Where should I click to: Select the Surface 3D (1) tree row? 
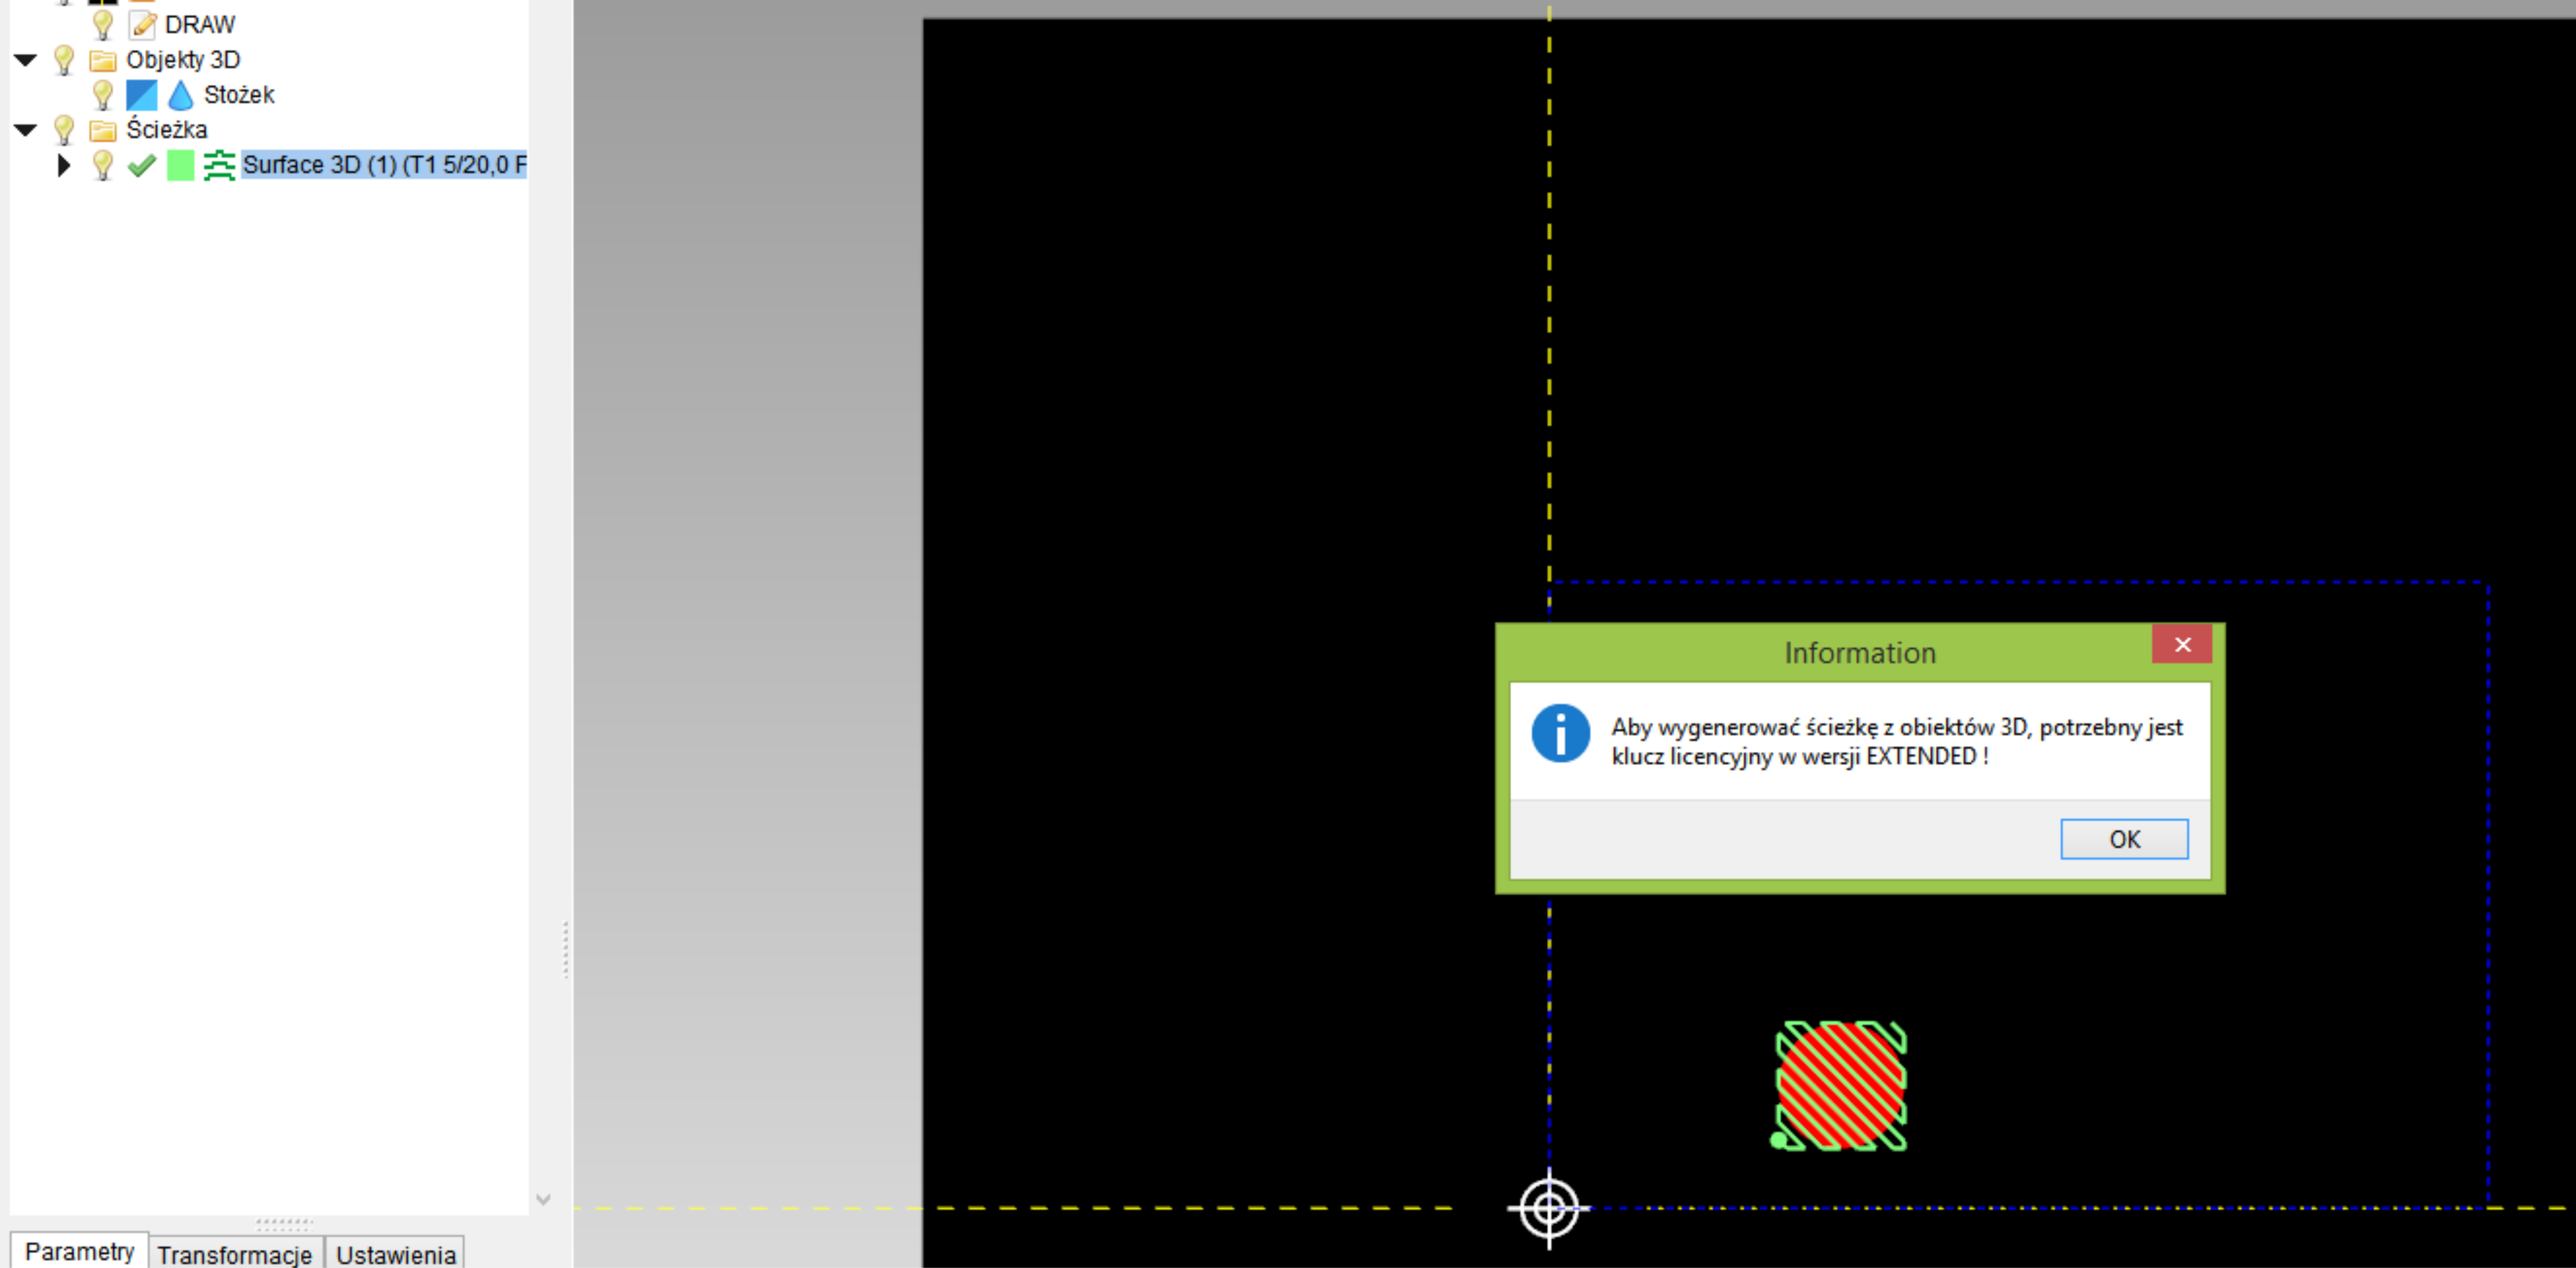tap(384, 165)
